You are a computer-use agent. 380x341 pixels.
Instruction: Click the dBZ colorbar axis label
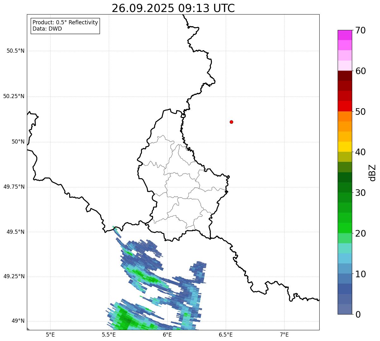(x=372, y=172)
